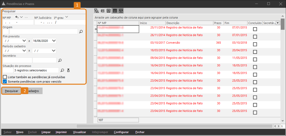Image resolution: width=286 pixels, height=136 pixels.
Task: Click the fourth grid toolbar icon
Action: 115,11
